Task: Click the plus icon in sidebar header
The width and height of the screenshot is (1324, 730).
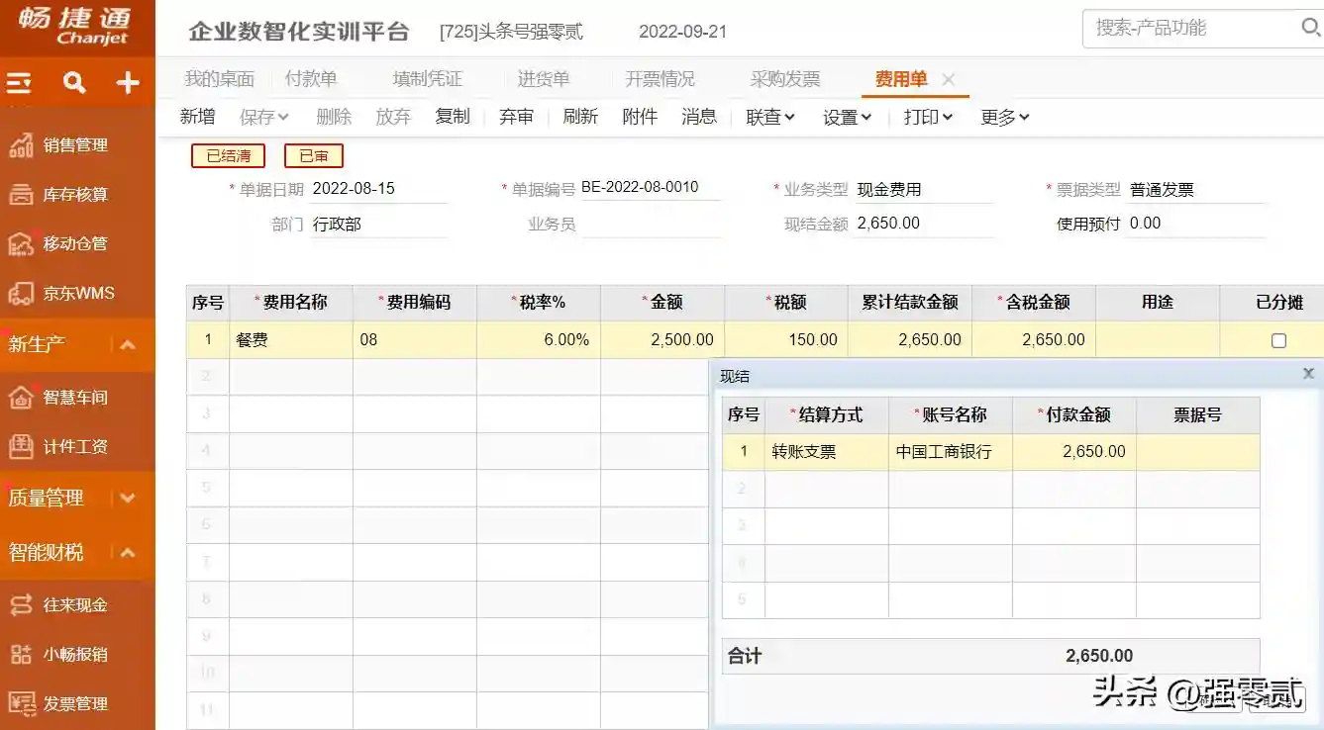Action: (x=128, y=83)
